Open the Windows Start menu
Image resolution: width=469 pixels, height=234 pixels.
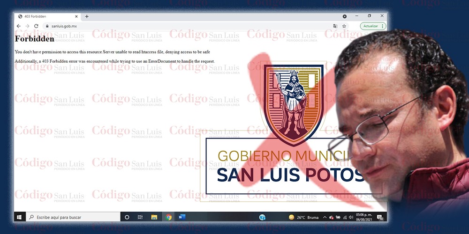click(x=19, y=217)
